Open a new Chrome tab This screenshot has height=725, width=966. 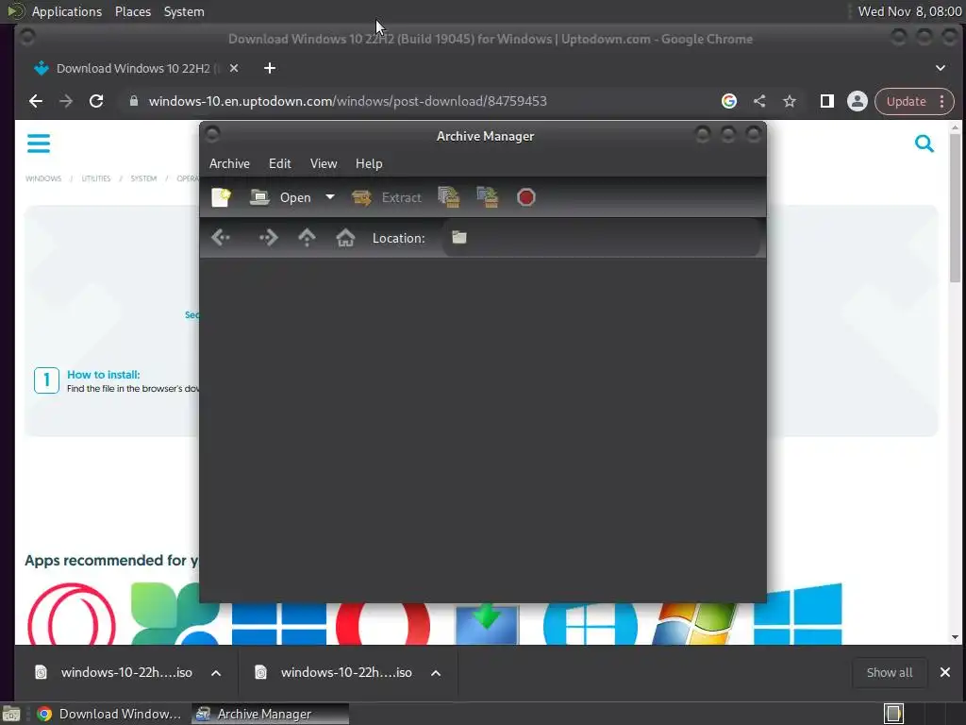click(x=269, y=68)
